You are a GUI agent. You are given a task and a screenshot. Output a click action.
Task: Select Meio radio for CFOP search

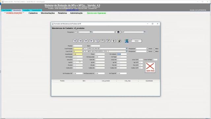(x=154, y=52)
